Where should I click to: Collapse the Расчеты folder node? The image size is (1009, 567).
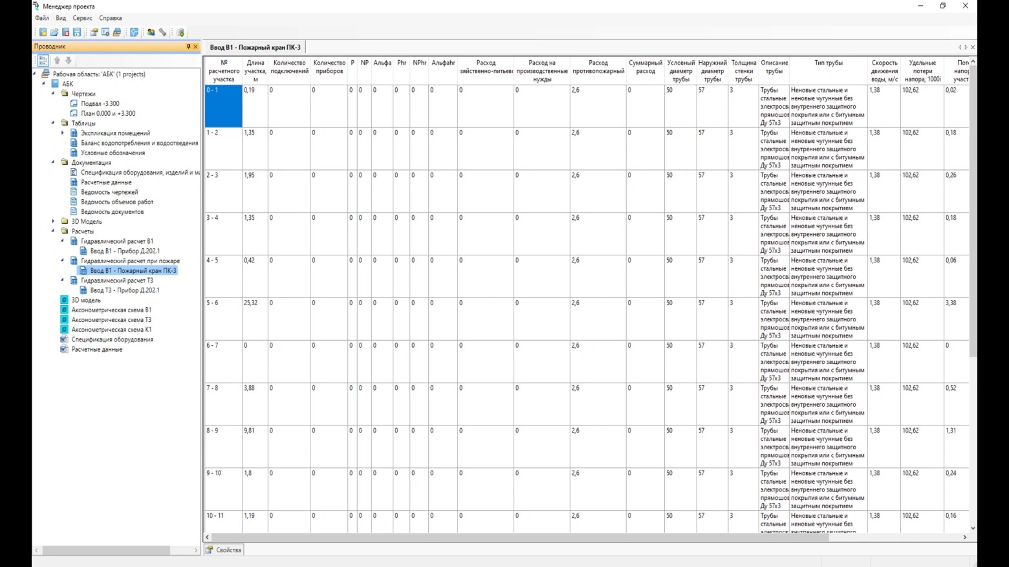[54, 231]
